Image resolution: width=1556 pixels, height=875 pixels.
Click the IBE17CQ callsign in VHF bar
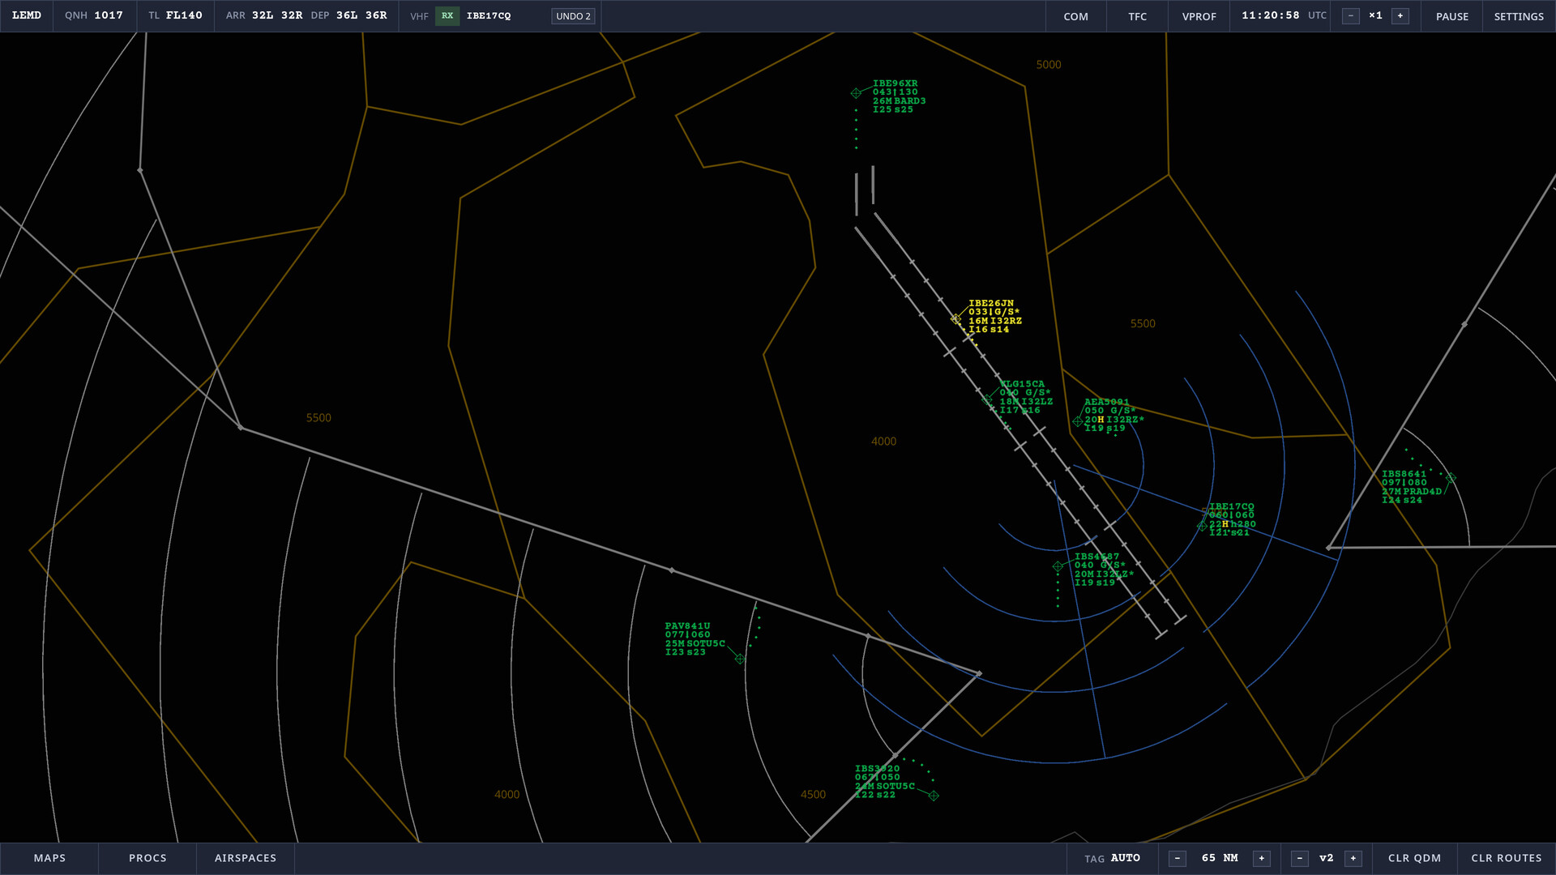pyautogui.click(x=489, y=16)
